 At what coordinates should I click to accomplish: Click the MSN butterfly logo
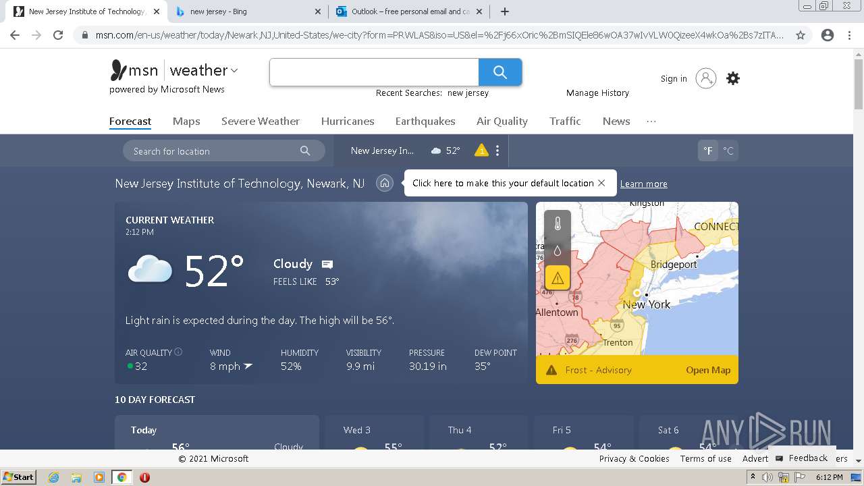(118, 70)
